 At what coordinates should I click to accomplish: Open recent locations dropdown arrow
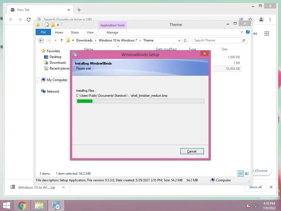point(55,40)
